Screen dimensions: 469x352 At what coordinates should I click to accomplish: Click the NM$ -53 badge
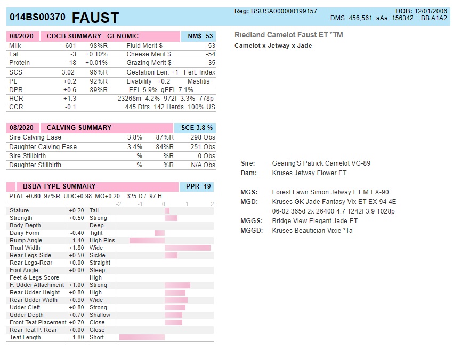(198, 36)
